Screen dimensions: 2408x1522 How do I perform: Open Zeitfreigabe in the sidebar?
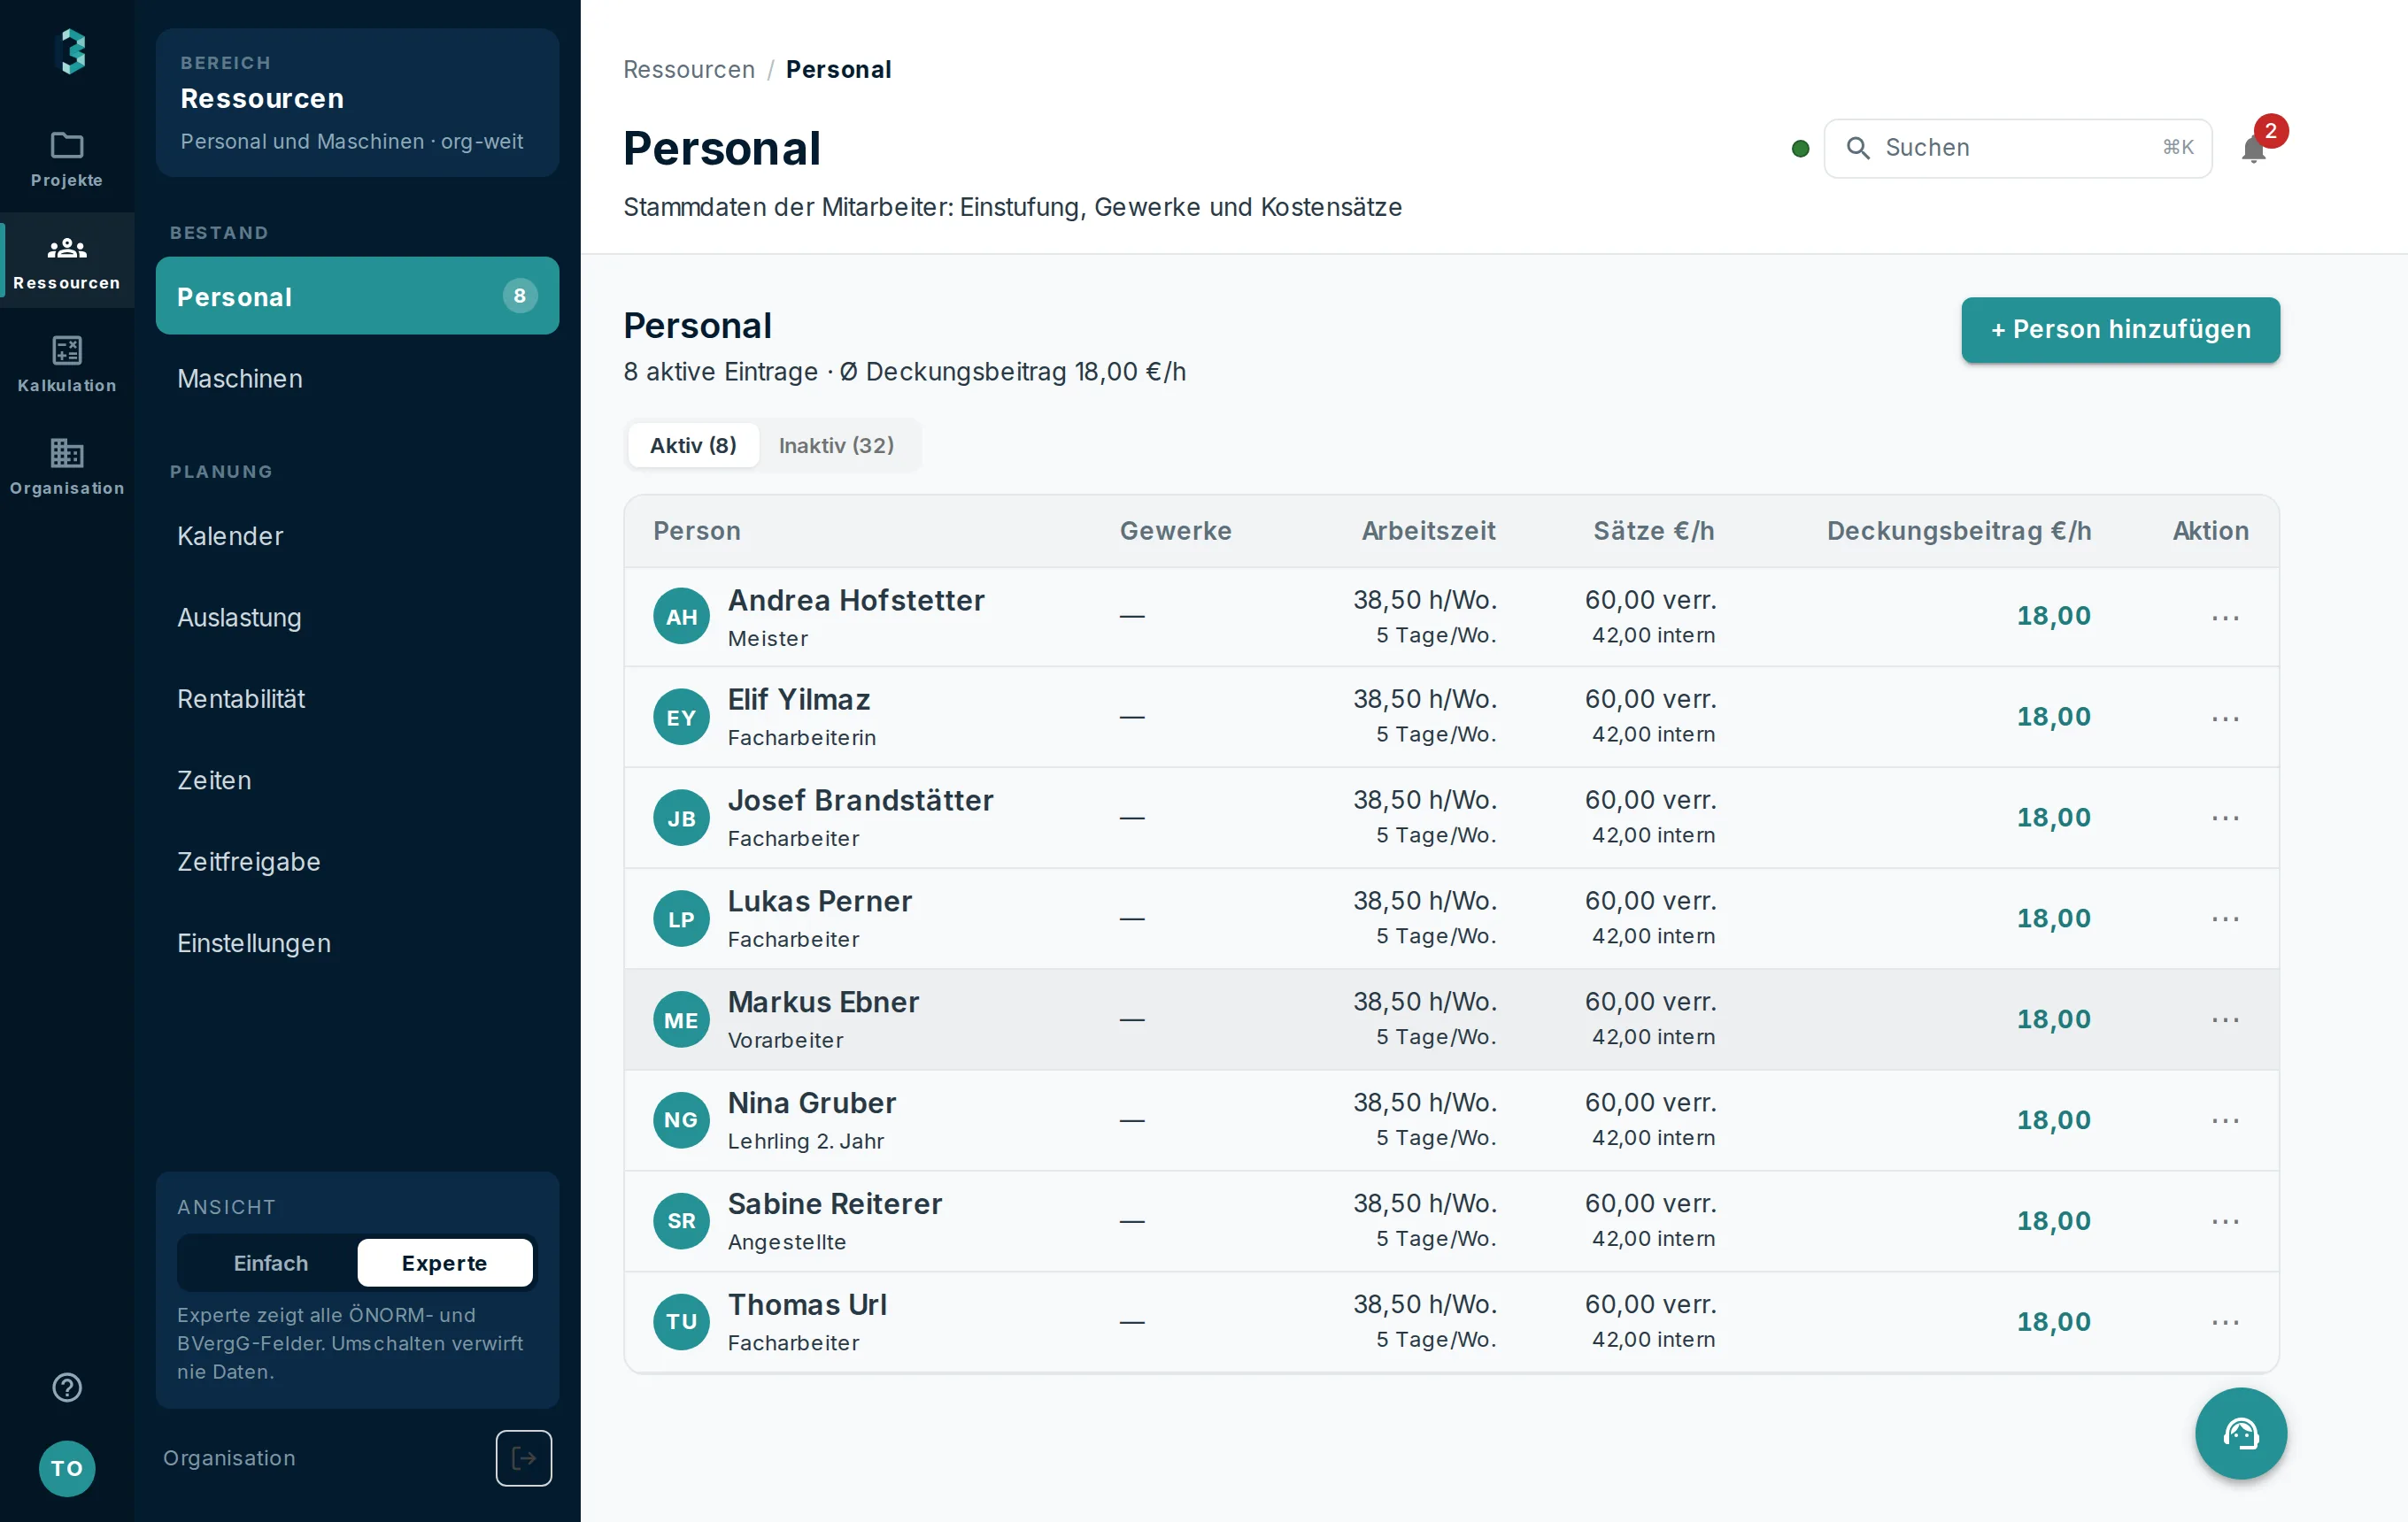pos(357,861)
